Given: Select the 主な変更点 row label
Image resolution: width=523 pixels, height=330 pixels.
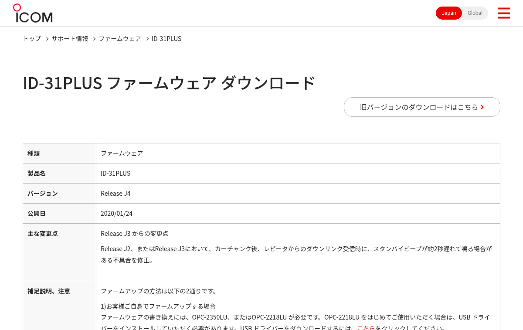Looking at the screenshot, I should [43, 233].
